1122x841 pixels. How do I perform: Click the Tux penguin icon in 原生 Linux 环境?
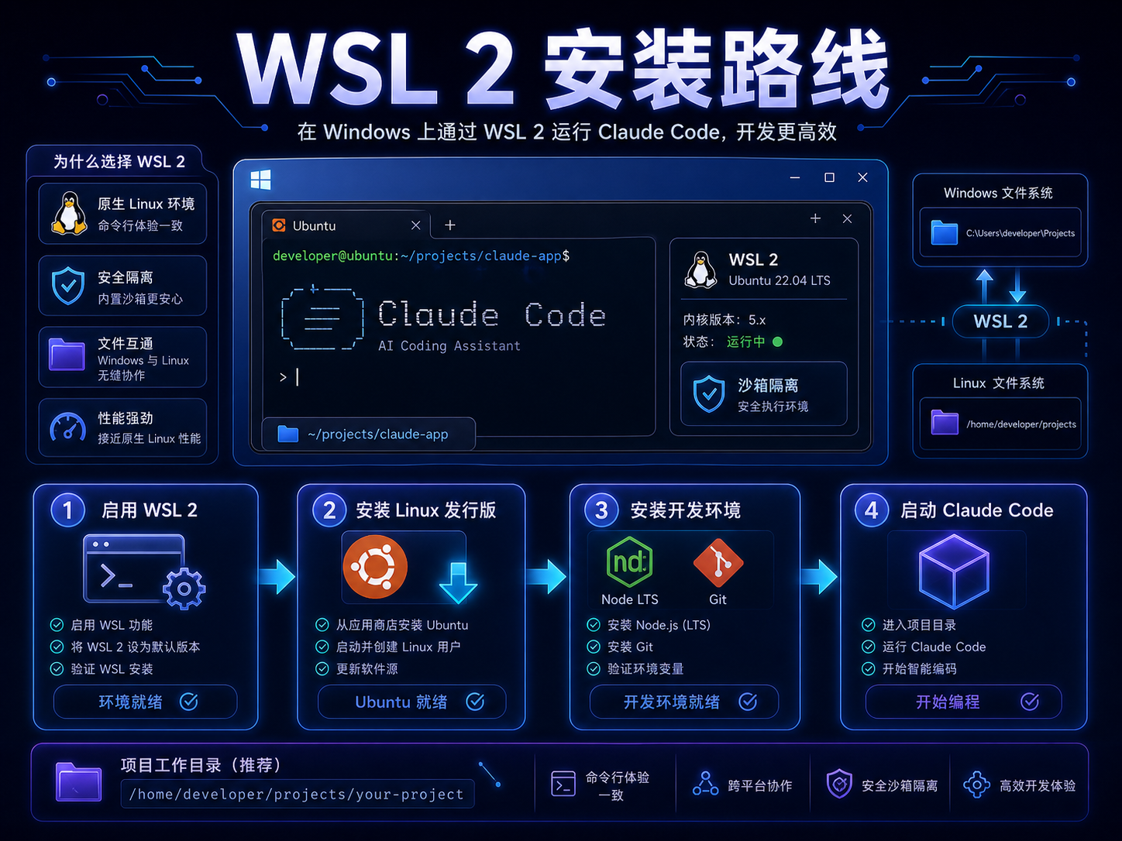(x=69, y=213)
